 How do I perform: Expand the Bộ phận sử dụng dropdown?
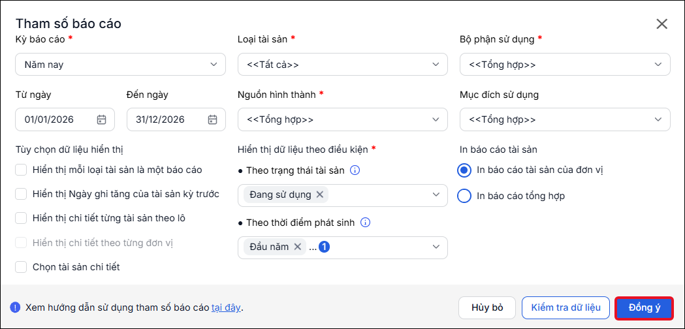(565, 65)
